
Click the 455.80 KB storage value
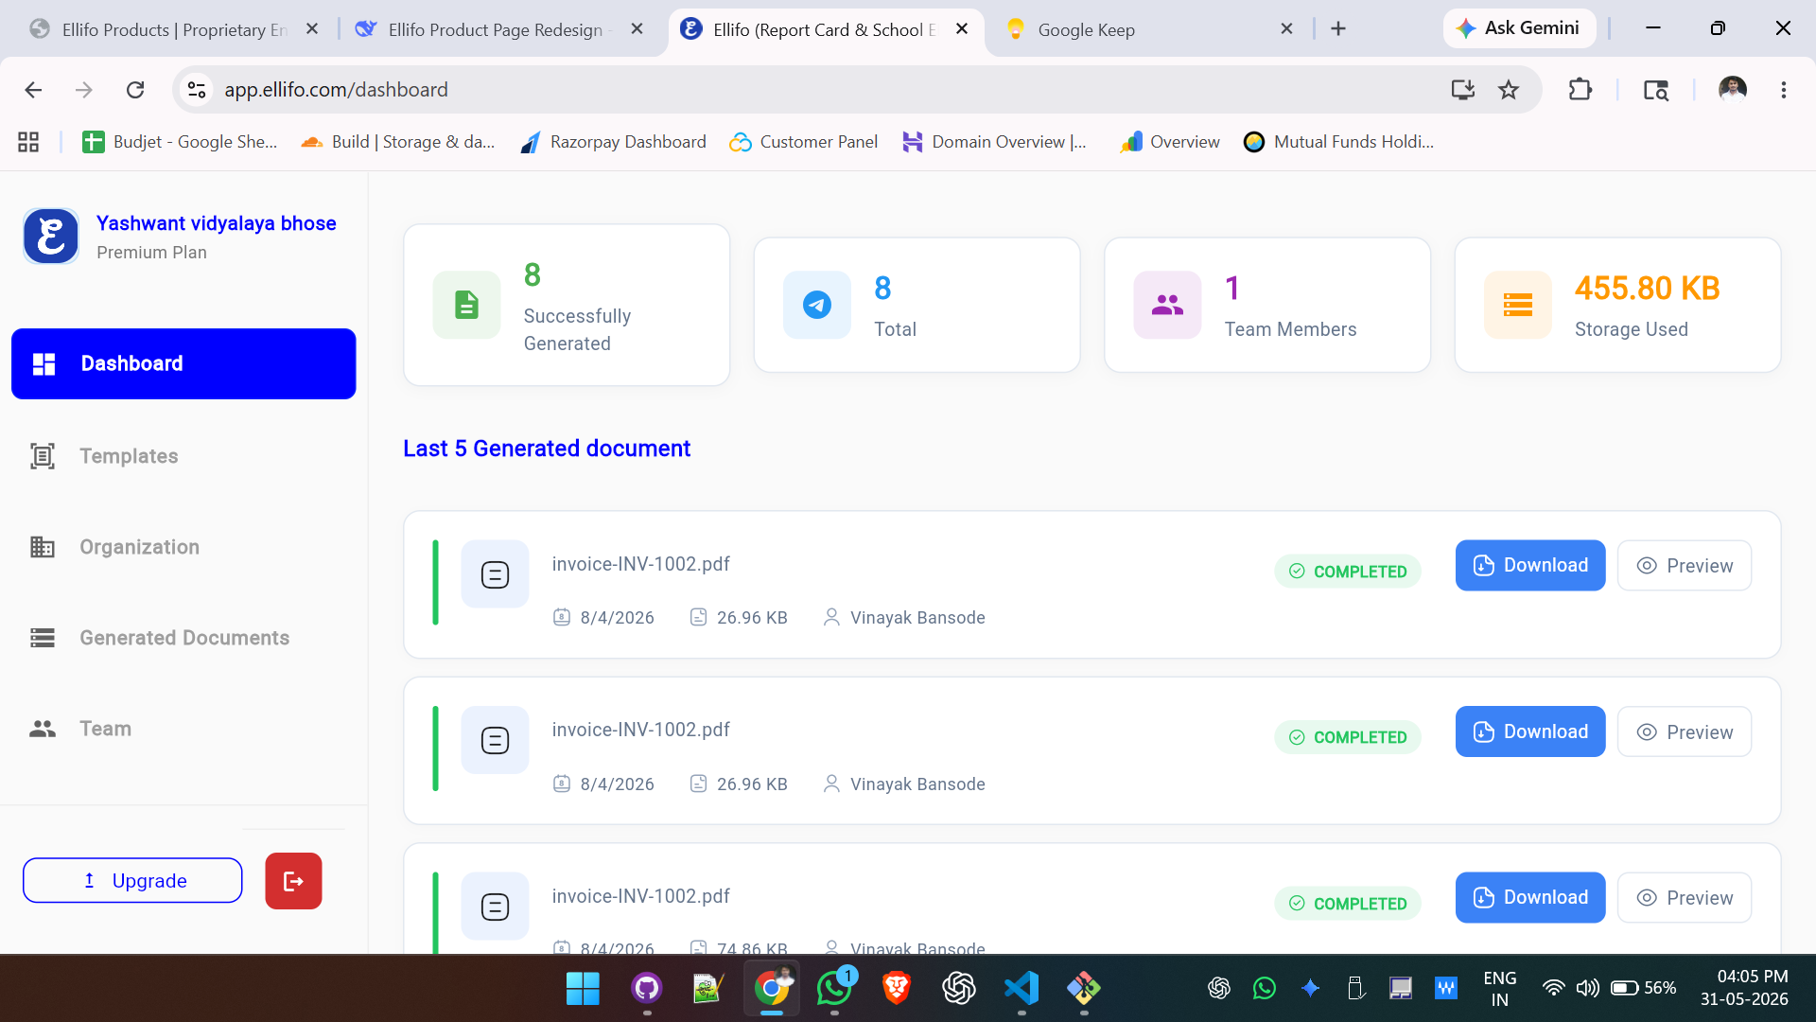[1647, 288]
